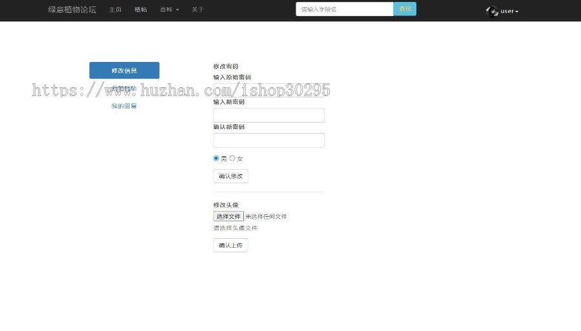
Task: Go to 主页 in navbar
Action: point(116,10)
